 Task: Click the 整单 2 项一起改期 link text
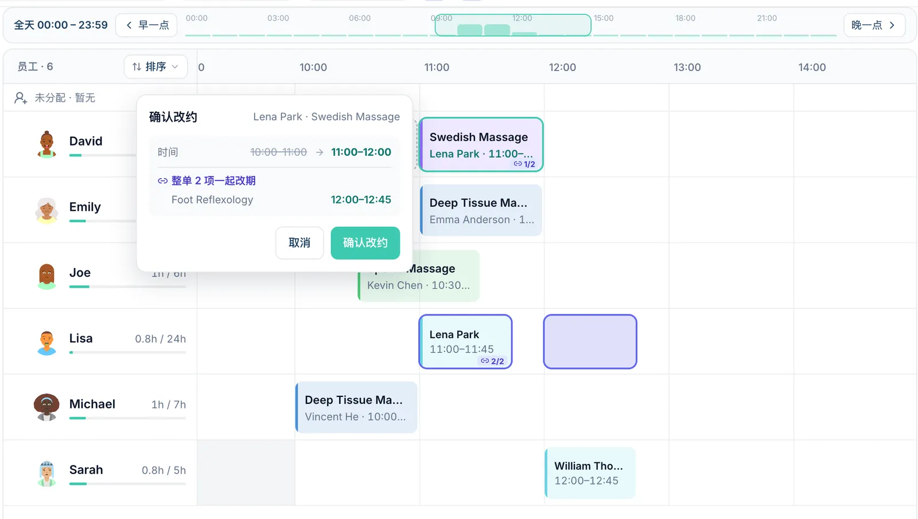pyautogui.click(x=213, y=181)
